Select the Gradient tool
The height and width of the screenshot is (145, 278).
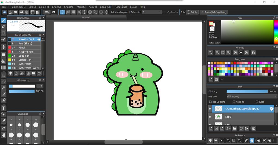coord(3,67)
